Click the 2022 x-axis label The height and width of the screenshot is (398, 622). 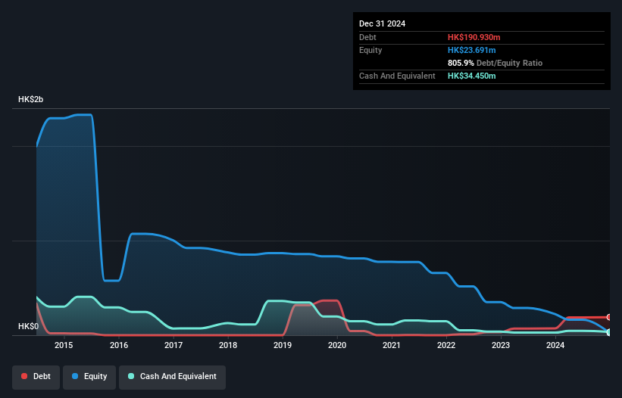(446, 345)
